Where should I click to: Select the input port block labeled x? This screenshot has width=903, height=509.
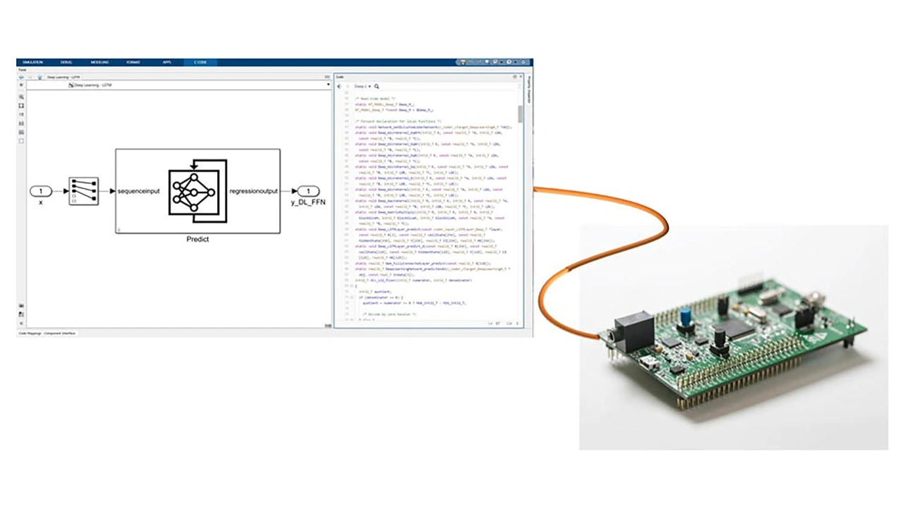pos(41,191)
